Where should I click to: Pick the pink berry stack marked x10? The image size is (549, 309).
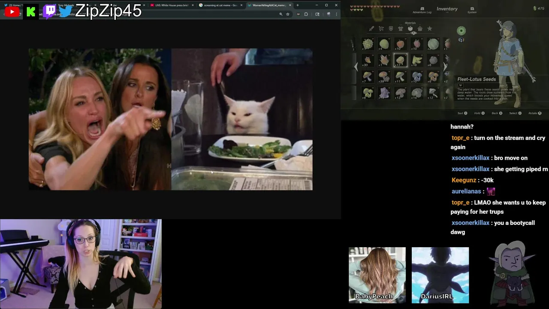point(416,44)
